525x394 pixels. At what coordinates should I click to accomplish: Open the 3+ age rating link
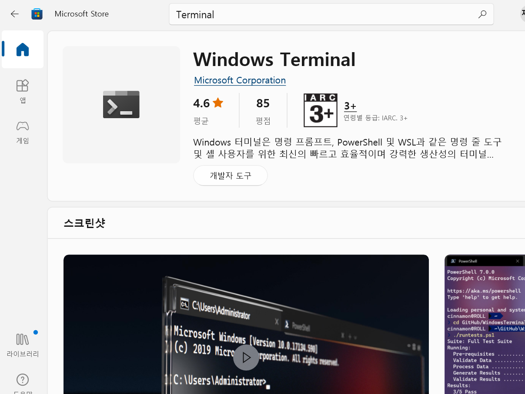tap(350, 106)
